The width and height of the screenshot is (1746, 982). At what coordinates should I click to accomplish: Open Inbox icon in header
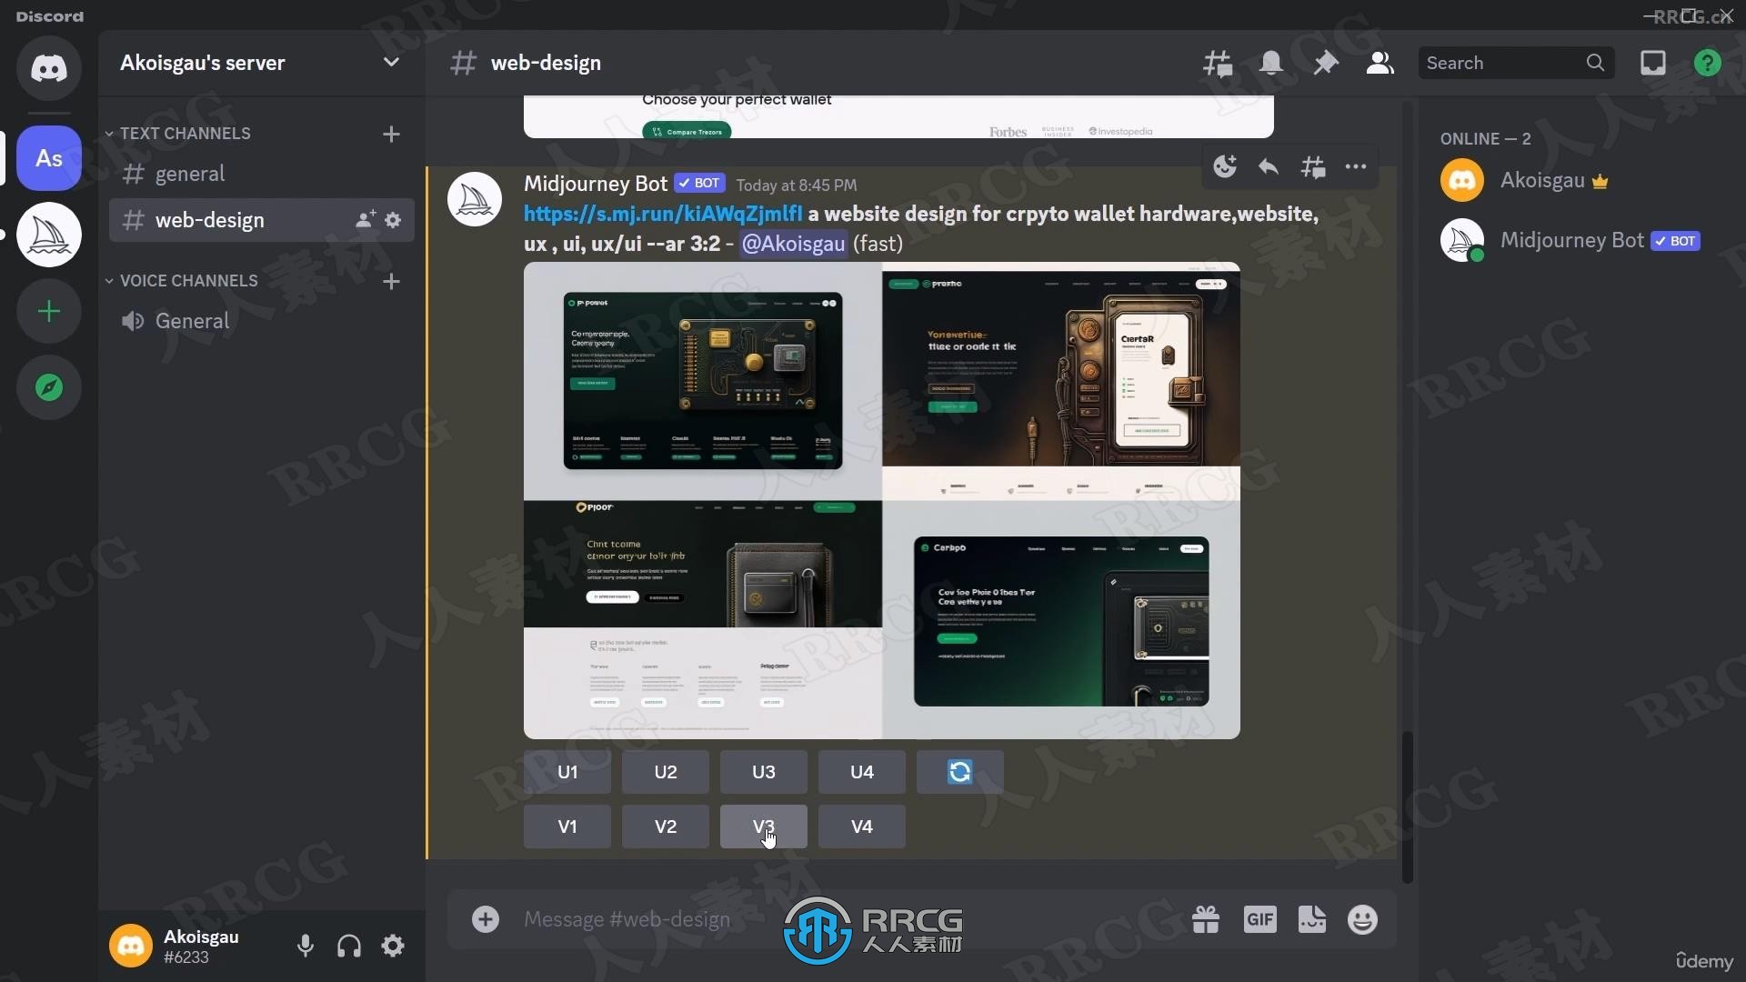pyautogui.click(x=1653, y=63)
